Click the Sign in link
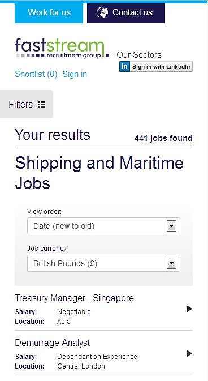This screenshot has height=381, width=208. tap(75, 74)
